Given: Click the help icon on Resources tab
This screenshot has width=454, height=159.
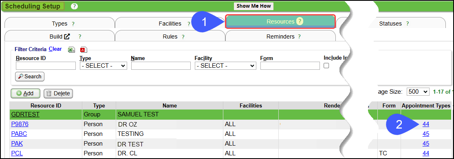Looking at the screenshot, I should [x=300, y=21].
